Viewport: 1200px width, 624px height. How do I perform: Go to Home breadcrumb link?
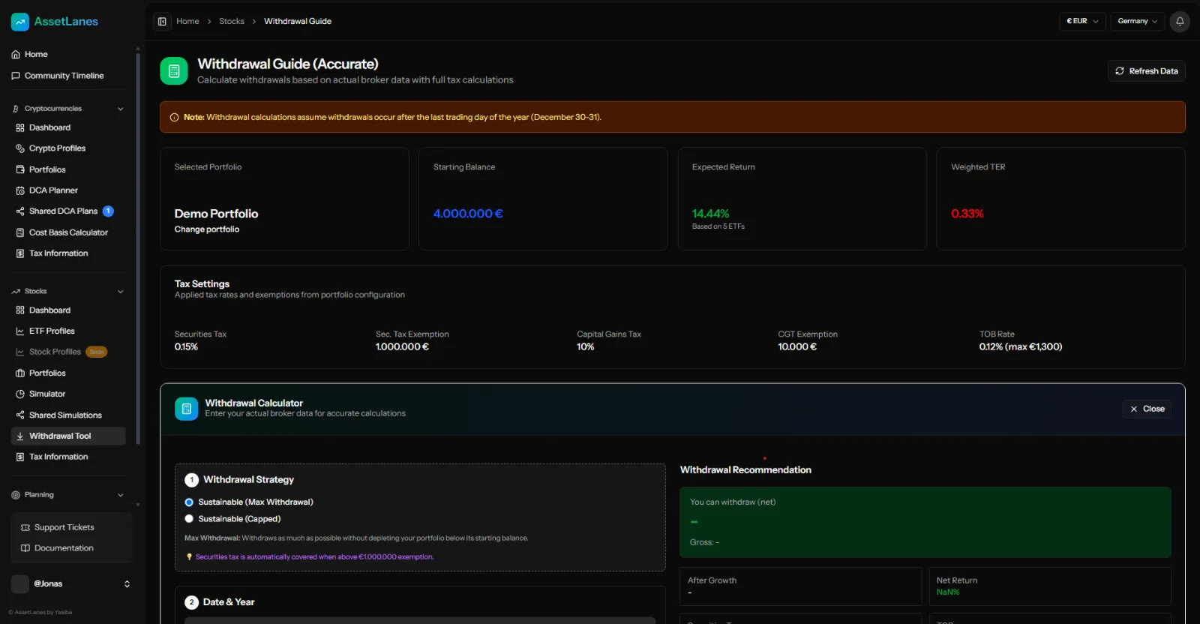[187, 21]
